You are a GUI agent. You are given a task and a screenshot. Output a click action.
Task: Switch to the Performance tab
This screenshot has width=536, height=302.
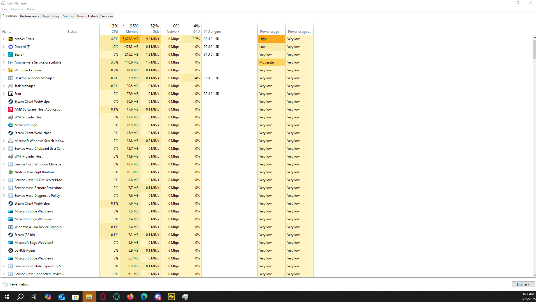(x=30, y=16)
